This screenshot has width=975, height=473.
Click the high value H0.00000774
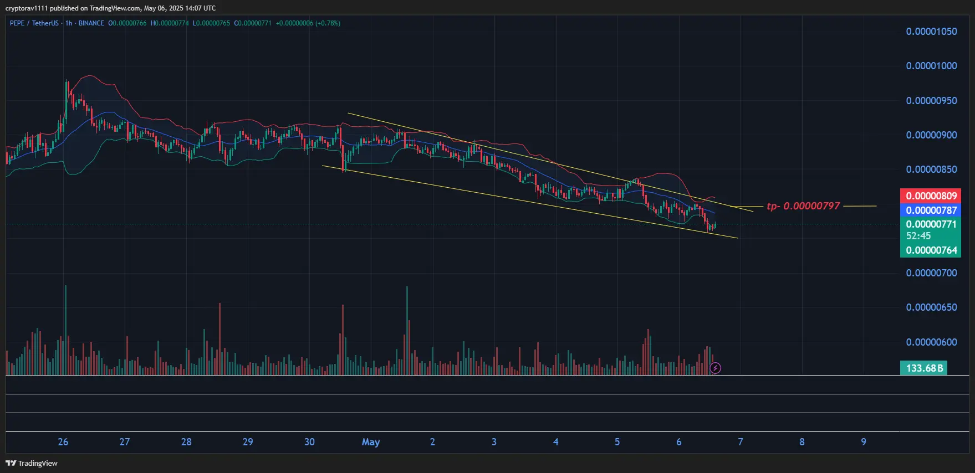(x=170, y=23)
